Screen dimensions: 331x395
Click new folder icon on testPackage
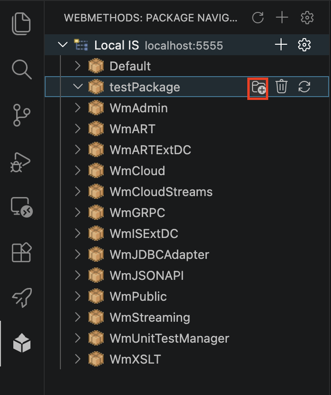coord(258,87)
